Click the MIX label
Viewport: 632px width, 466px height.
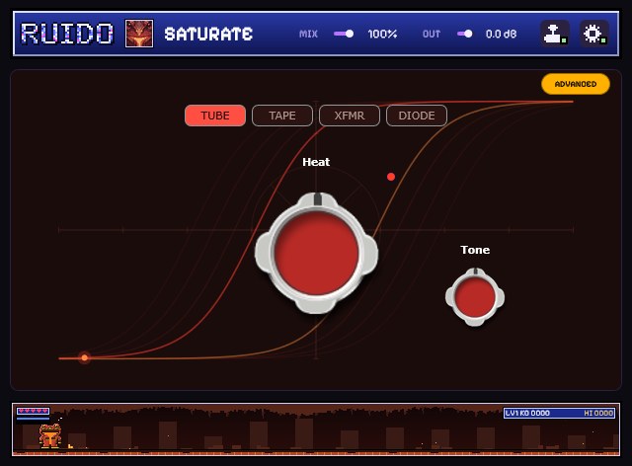coord(308,34)
